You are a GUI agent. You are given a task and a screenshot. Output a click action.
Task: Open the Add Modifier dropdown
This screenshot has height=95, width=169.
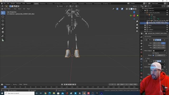(156, 37)
